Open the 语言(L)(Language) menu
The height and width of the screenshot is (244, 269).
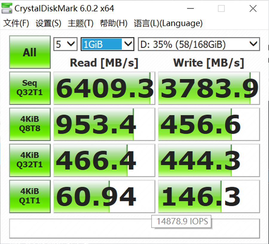[x=168, y=23]
